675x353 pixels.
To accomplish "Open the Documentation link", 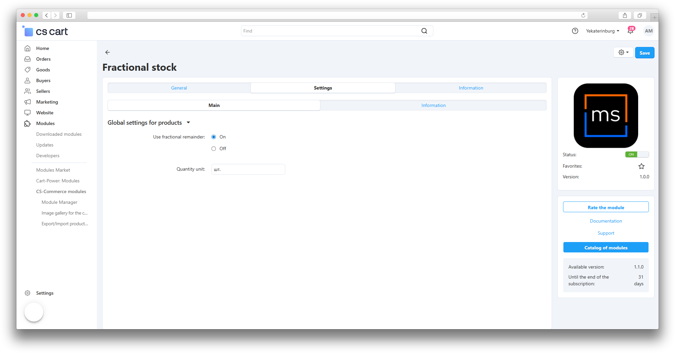I will click(606, 221).
